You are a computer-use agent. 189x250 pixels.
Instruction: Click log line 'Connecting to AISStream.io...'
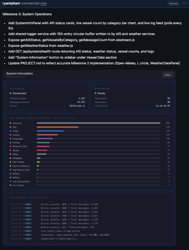[x=60, y=239]
